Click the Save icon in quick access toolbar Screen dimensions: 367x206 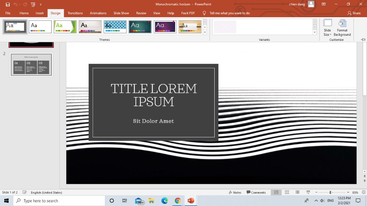pyautogui.click(x=8, y=4)
